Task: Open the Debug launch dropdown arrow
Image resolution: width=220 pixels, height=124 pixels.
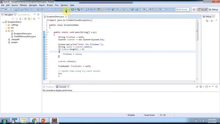Action: coord(69,9)
